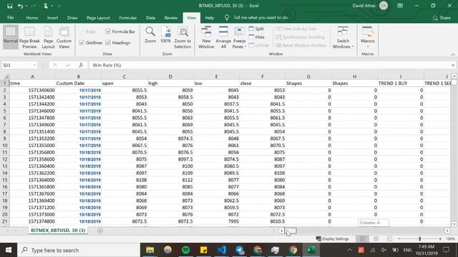This screenshot has width=458, height=257.
Task: Click the horizontal scrollbar thumb
Action: 291,231
